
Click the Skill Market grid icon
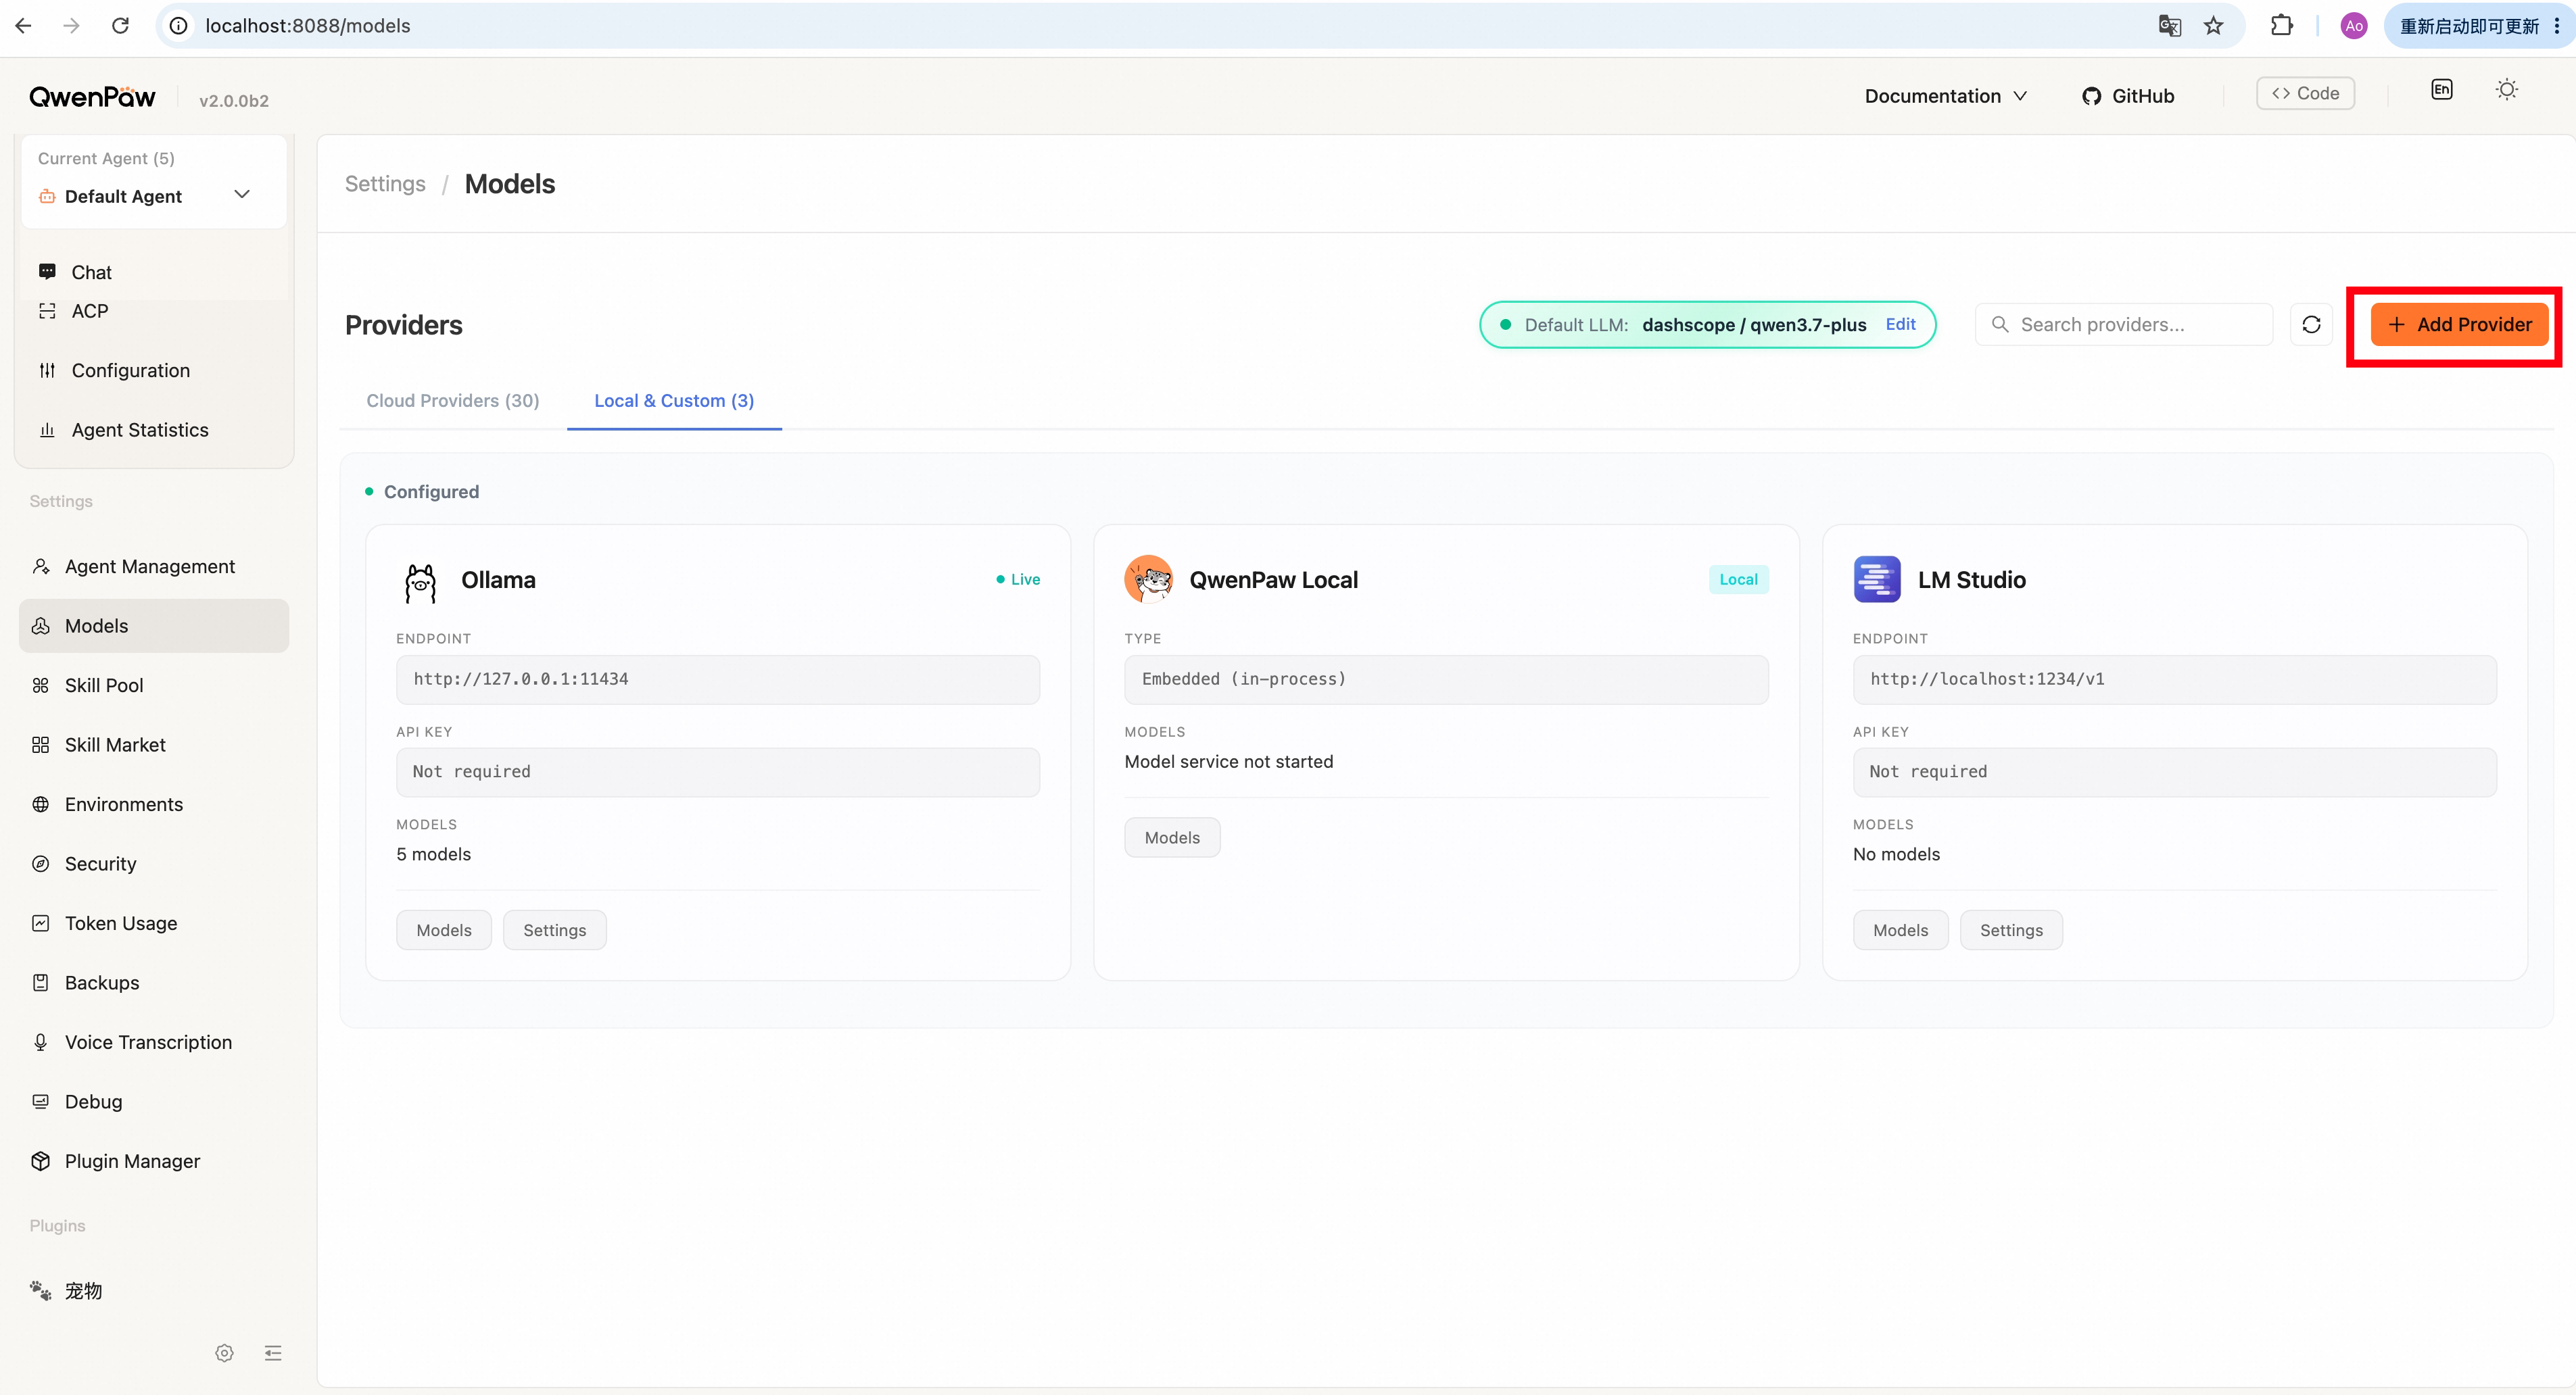point(40,745)
